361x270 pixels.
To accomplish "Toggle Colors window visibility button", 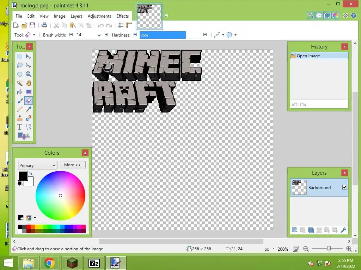I will 335,15.
